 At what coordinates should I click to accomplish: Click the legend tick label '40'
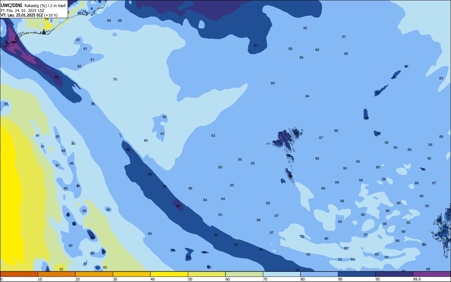[152, 279]
